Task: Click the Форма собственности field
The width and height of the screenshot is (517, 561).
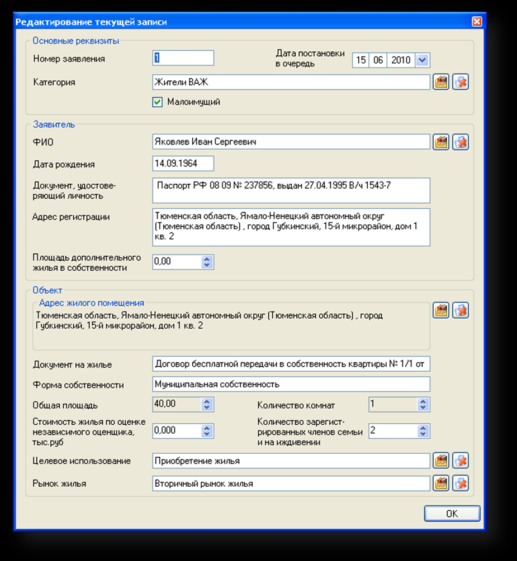Action: pos(291,384)
